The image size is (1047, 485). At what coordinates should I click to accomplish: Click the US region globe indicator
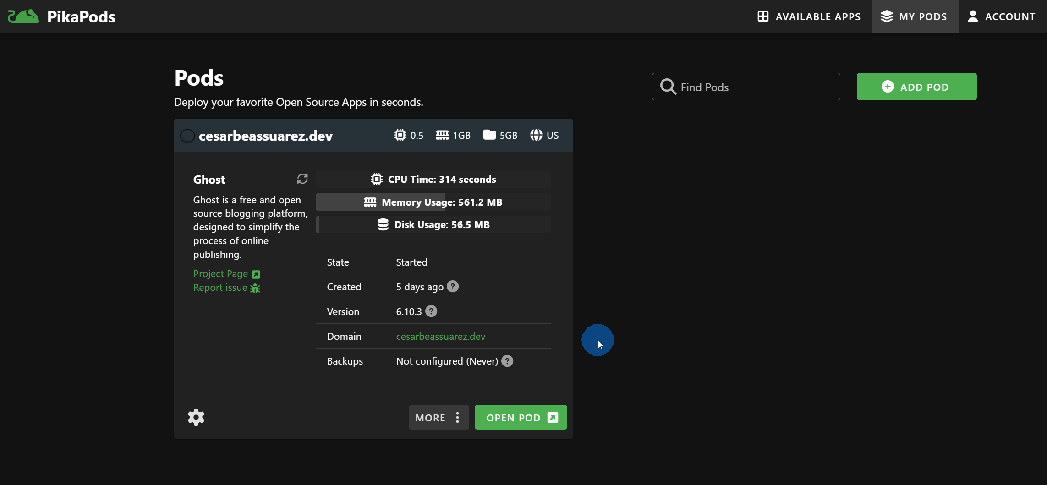click(x=544, y=135)
